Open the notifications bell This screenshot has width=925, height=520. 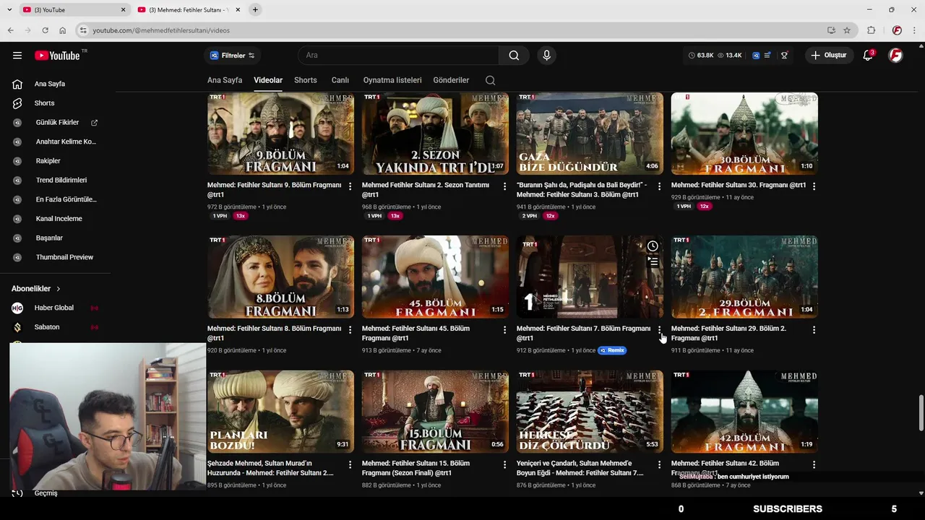click(868, 56)
